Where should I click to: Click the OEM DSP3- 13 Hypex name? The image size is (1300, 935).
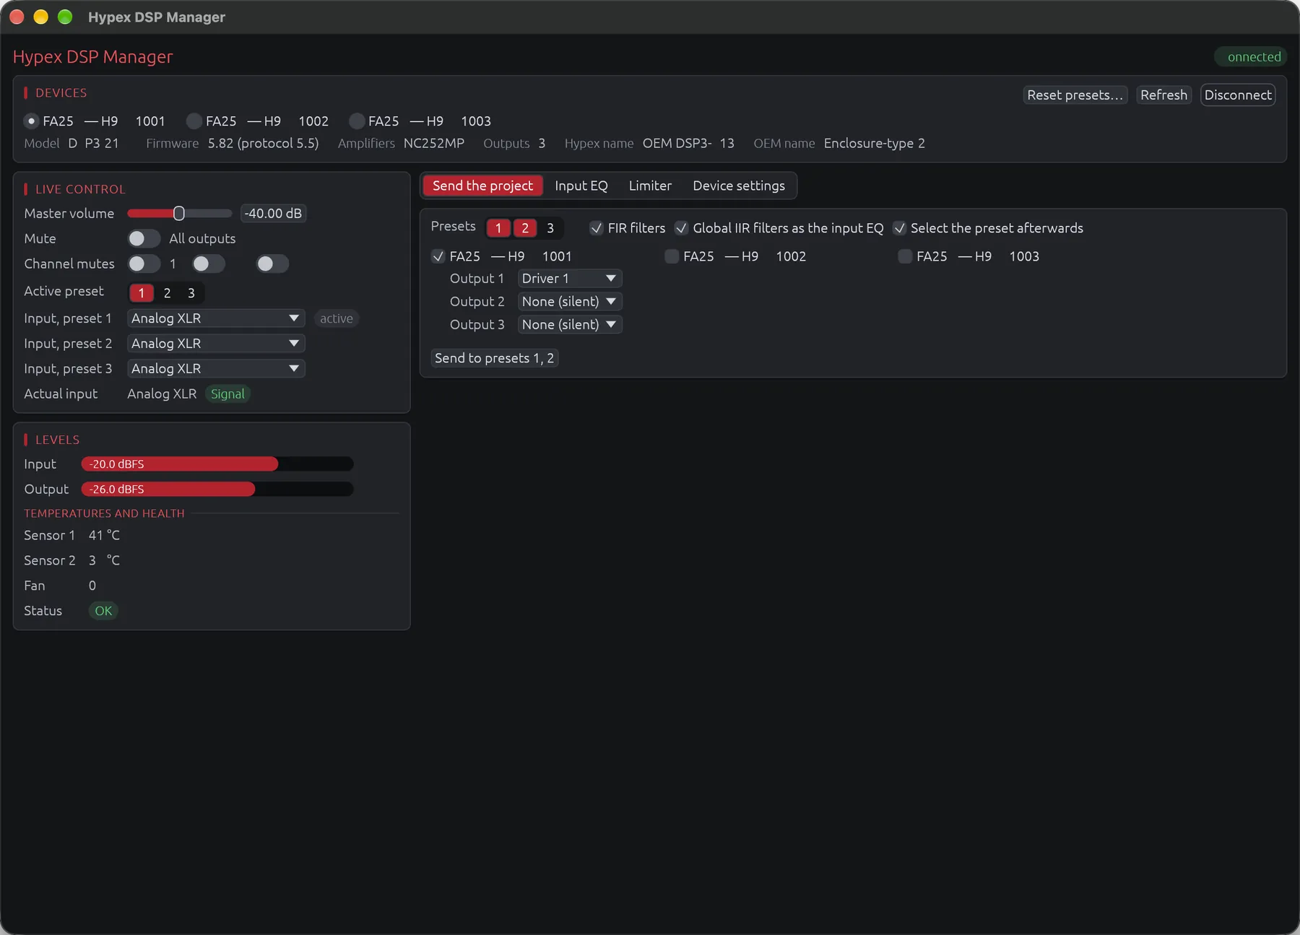(688, 143)
